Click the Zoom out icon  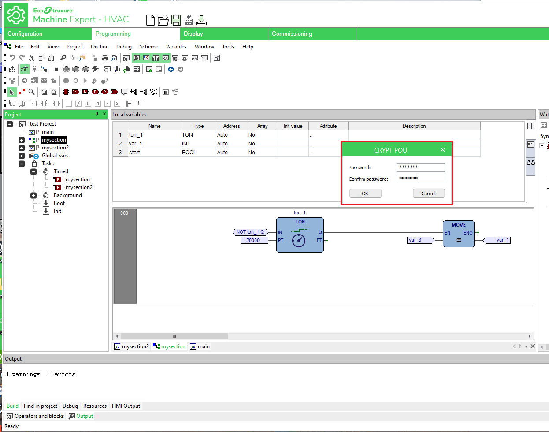coord(54,92)
